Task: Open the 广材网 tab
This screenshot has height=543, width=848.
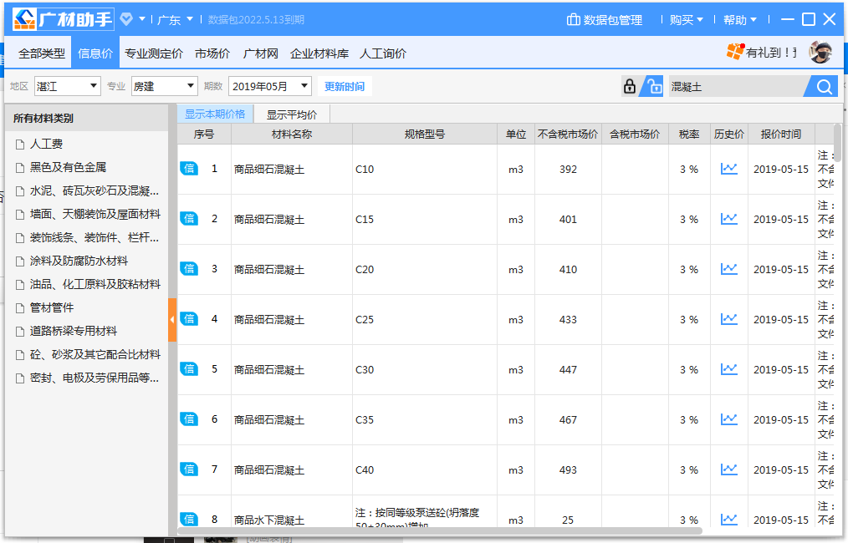Action: pos(260,53)
